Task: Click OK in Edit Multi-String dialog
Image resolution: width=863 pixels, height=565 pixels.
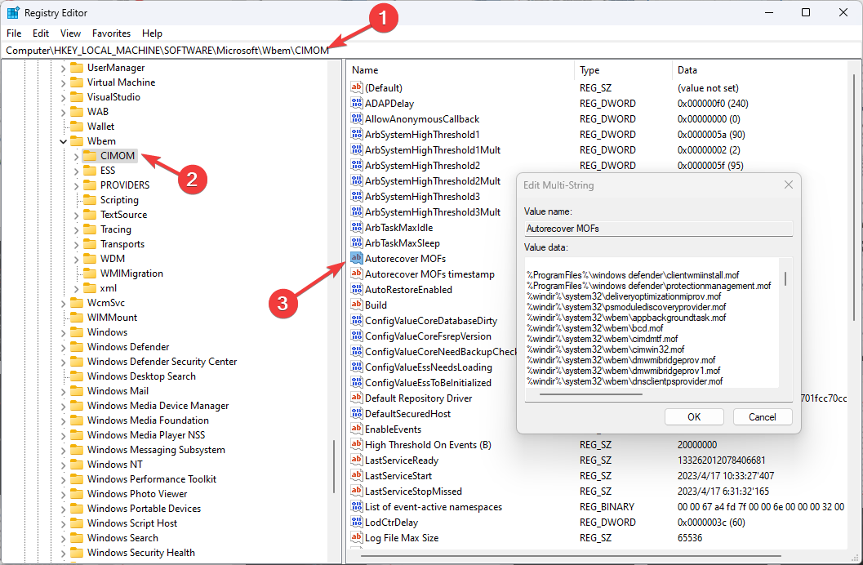Action: click(x=694, y=417)
